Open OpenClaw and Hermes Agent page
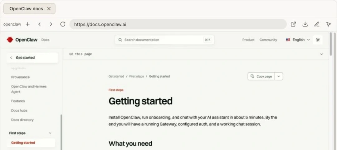Viewport: 337px width, 150px height. click(29, 89)
